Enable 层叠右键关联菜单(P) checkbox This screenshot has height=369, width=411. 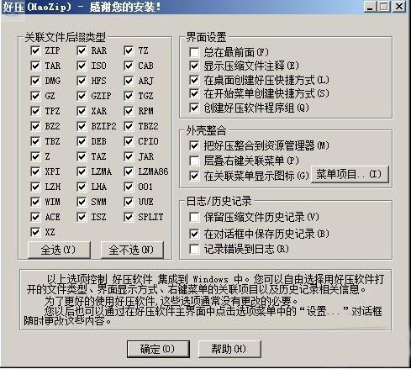(x=194, y=161)
